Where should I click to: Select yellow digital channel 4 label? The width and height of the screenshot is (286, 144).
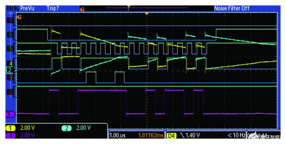tap(11, 64)
